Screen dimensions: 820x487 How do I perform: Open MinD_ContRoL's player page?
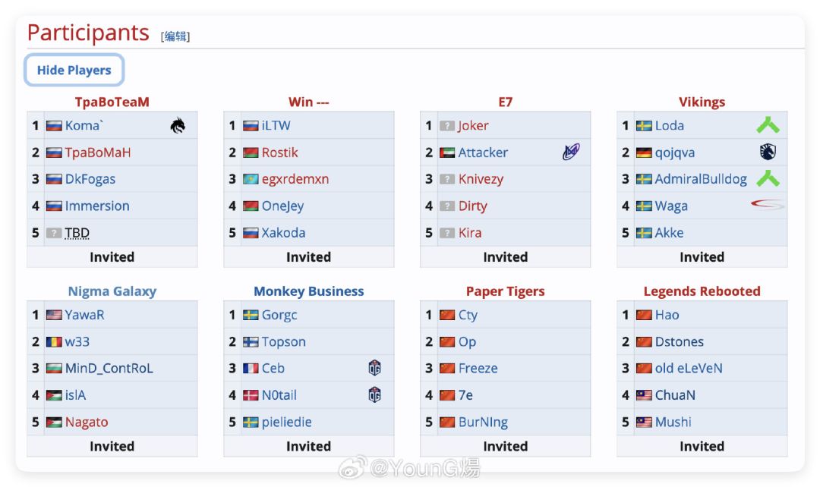(109, 369)
